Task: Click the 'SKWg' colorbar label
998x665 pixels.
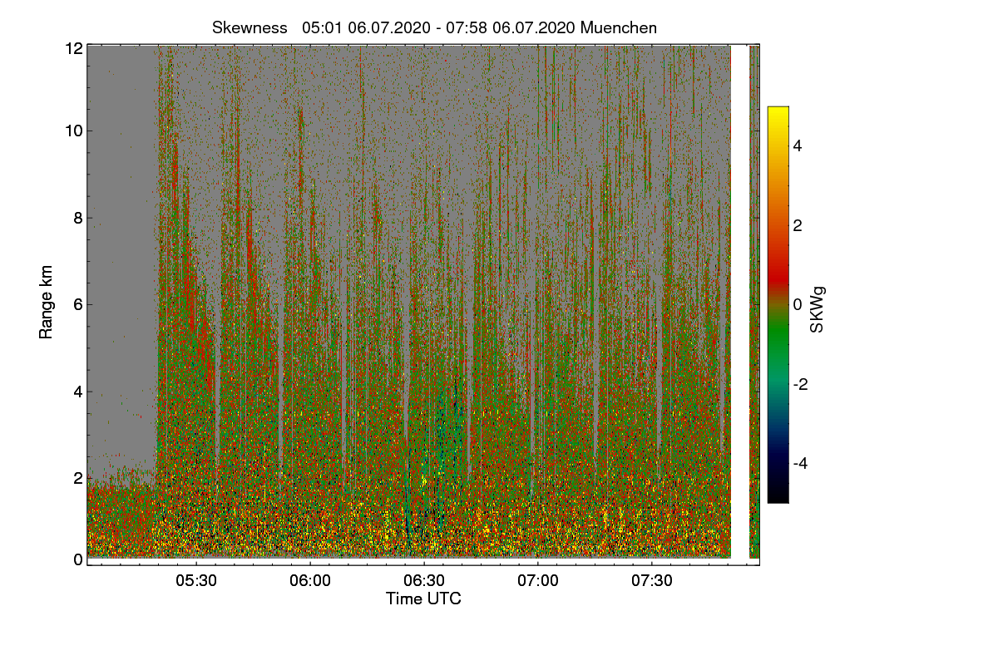Action: coord(818,310)
